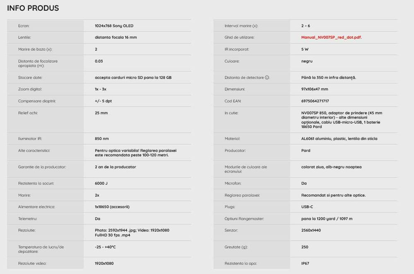This screenshot has width=414, height=274.
Task: Click the Stocare date label
Action: click(30, 78)
